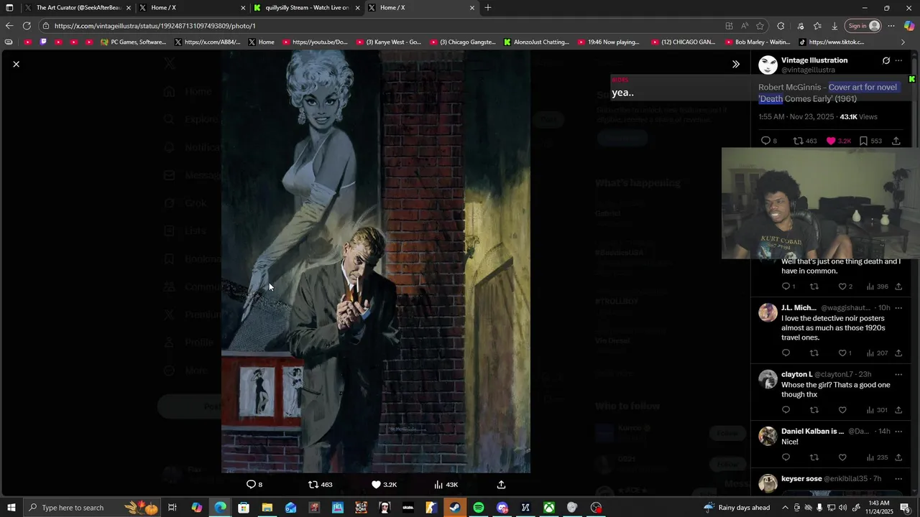This screenshot has height=517, width=920.
Task: Open the Bob Marley - Waitin... bookmark
Action: 758,42
